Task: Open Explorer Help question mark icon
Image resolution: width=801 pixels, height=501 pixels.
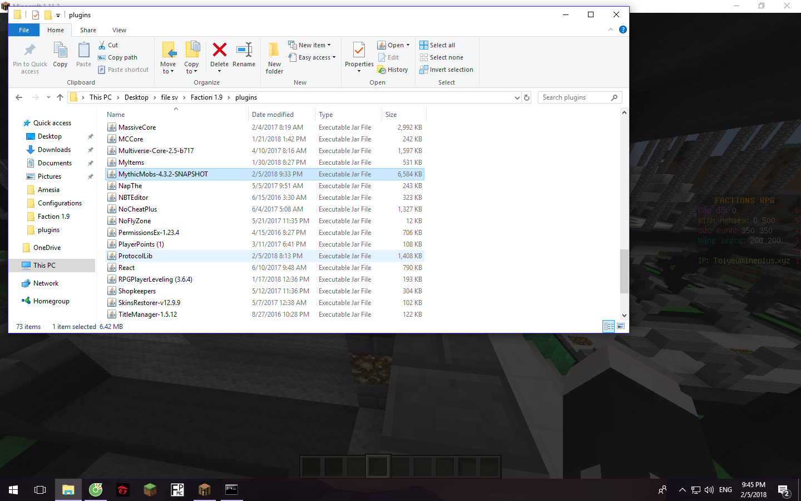Action: (623, 30)
